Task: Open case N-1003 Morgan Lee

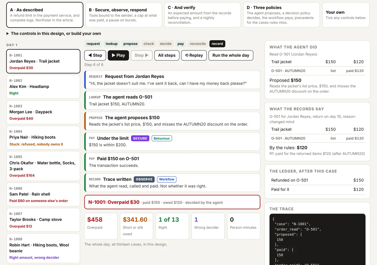Action: click(43, 112)
